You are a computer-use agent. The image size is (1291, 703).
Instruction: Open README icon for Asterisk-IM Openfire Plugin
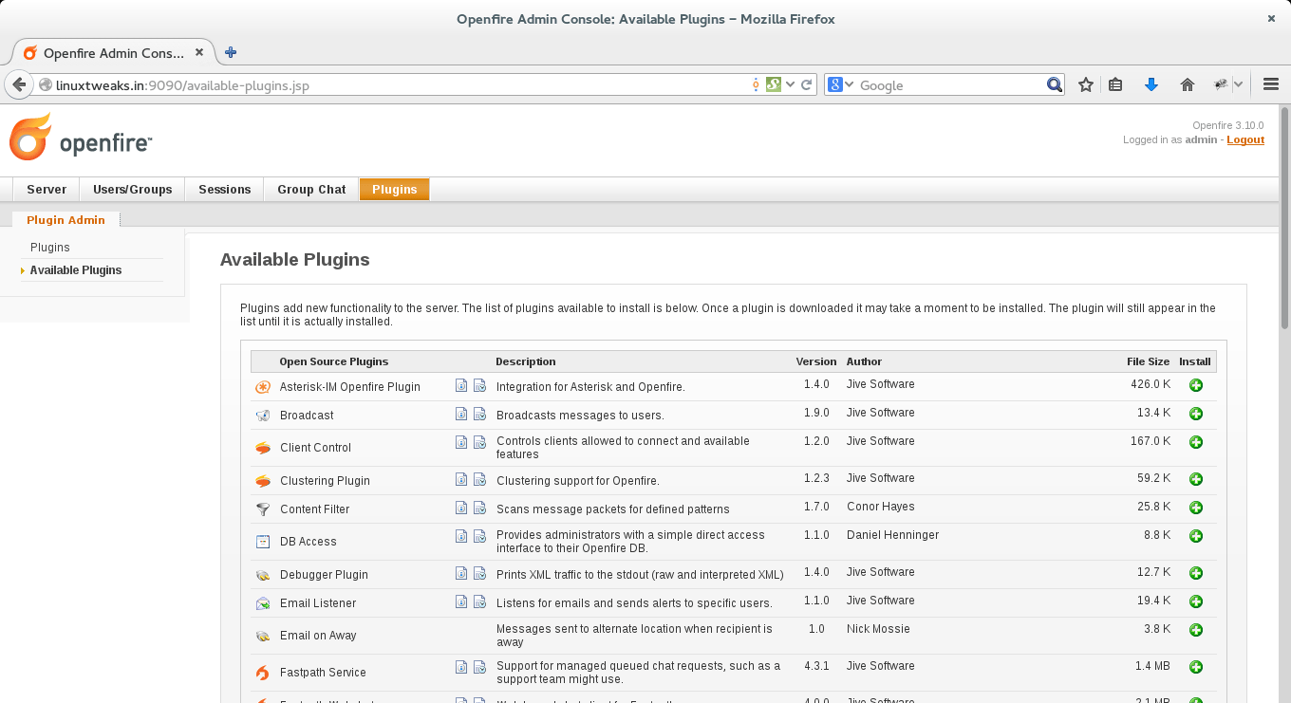pyautogui.click(x=461, y=386)
